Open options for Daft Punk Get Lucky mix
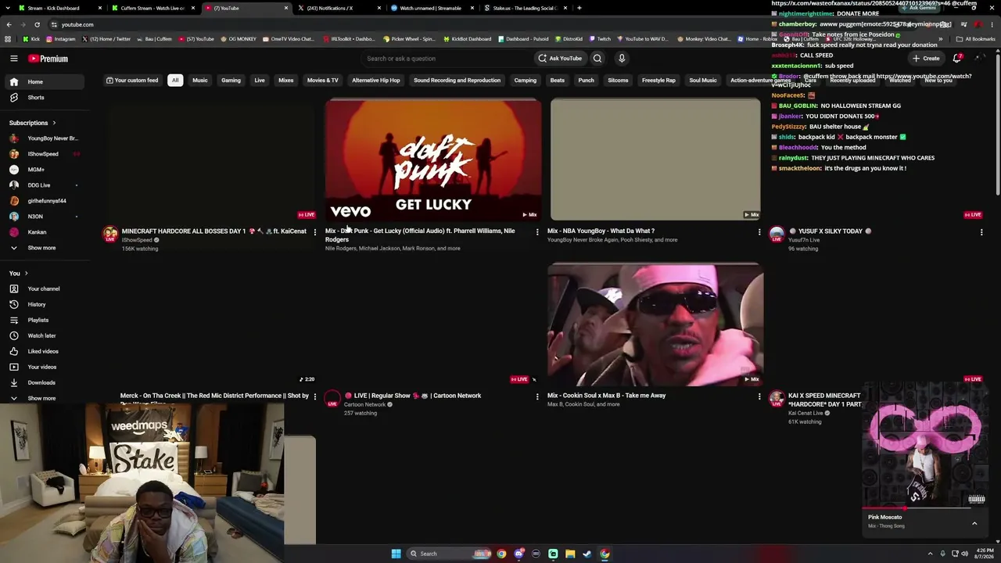The width and height of the screenshot is (1001, 563). tap(537, 231)
